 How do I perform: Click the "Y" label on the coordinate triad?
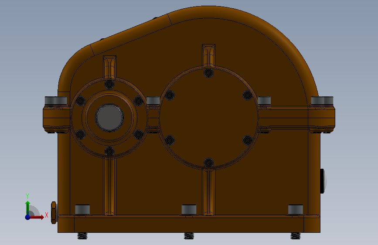tap(27, 196)
